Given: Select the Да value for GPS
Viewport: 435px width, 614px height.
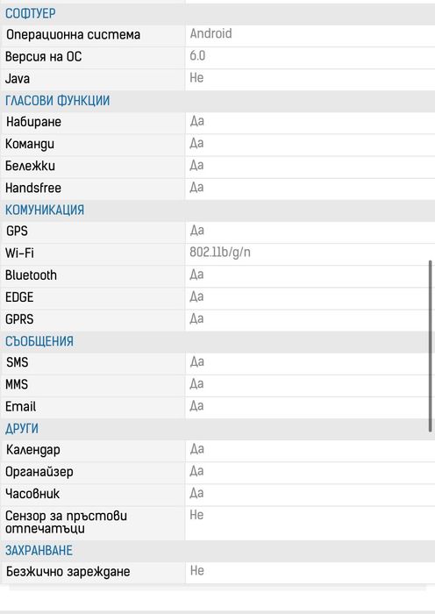Looking at the screenshot, I should pyautogui.click(x=197, y=230).
